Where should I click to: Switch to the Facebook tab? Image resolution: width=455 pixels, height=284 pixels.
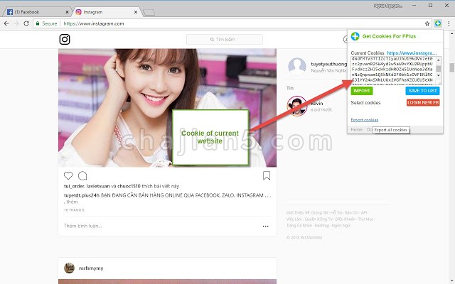pos(36,12)
